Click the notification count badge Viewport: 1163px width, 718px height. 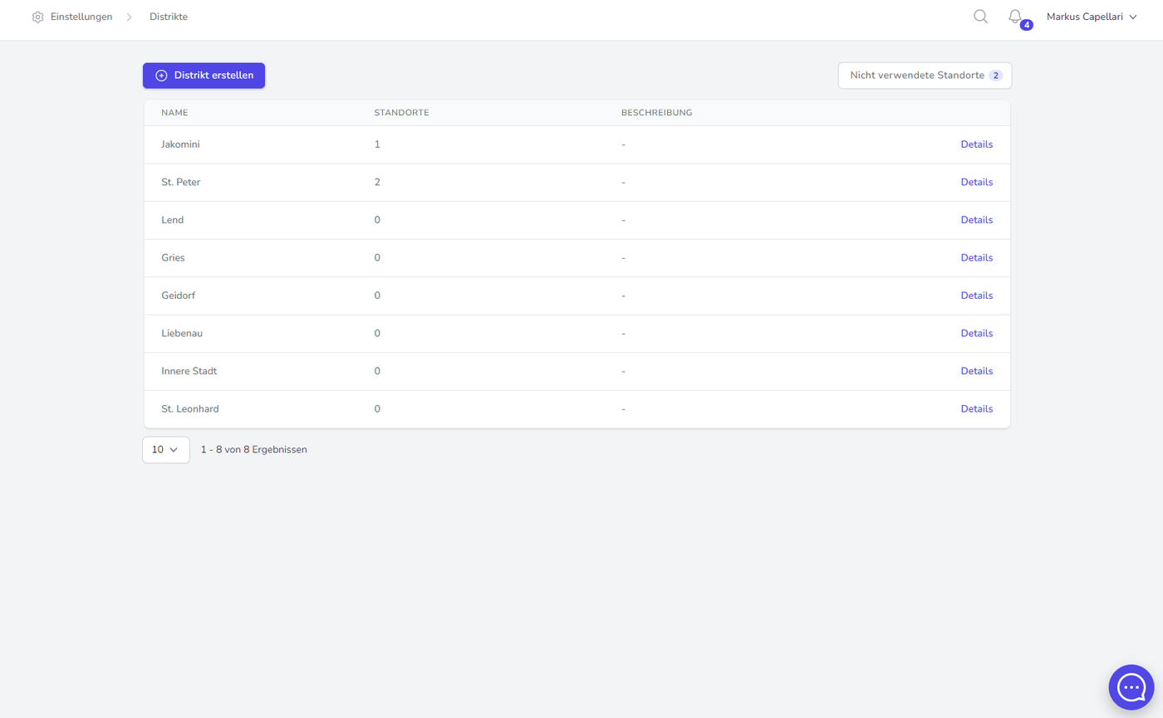[x=1027, y=25]
